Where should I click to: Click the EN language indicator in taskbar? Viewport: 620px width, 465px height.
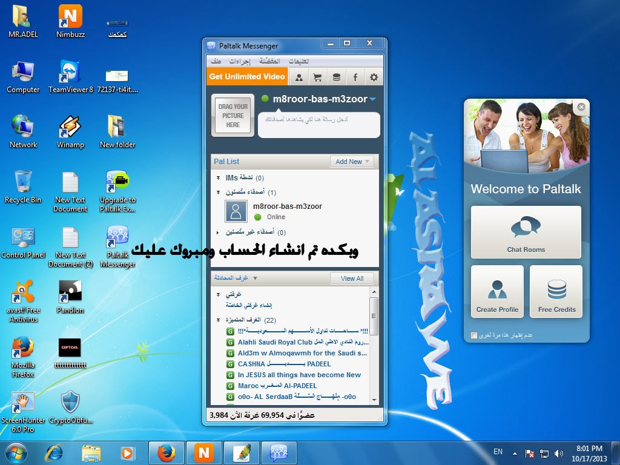coord(498,452)
